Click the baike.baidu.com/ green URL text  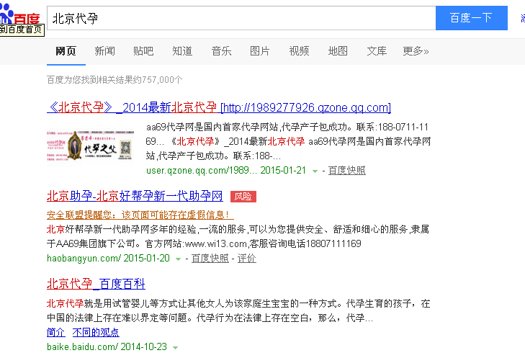(x=82, y=346)
